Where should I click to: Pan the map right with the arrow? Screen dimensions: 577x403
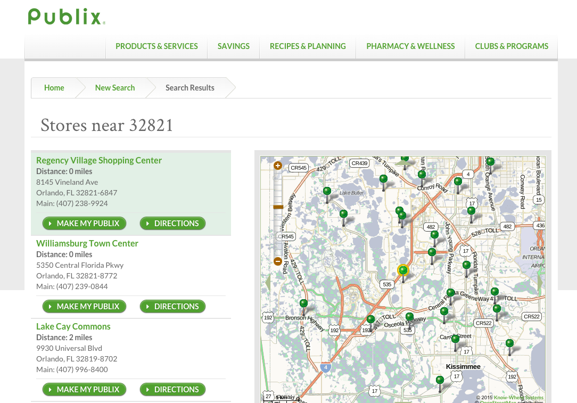coord(539,283)
